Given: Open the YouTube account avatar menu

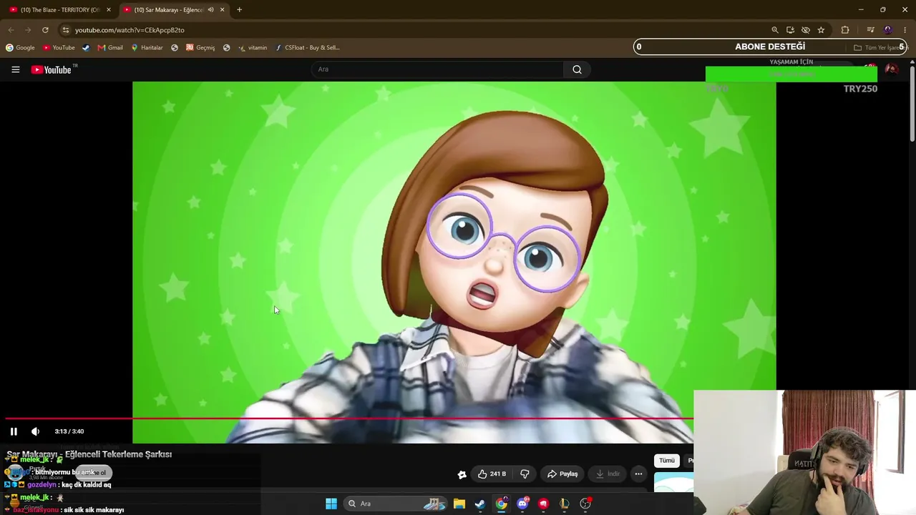Looking at the screenshot, I should (x=891, y=69).
